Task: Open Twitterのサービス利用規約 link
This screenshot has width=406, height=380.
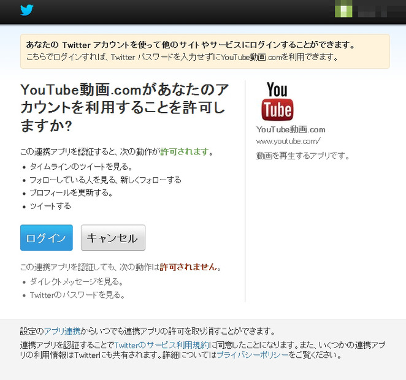Action: coord(161,345)
